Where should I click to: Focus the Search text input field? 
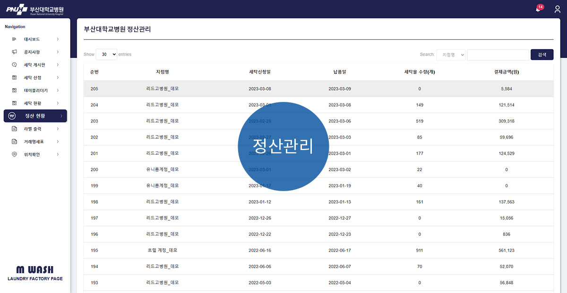click(498, 55)
